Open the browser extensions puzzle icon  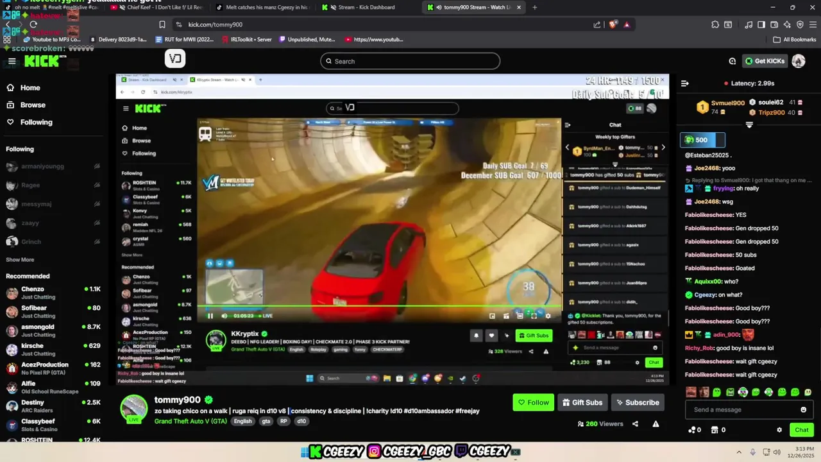715,24
